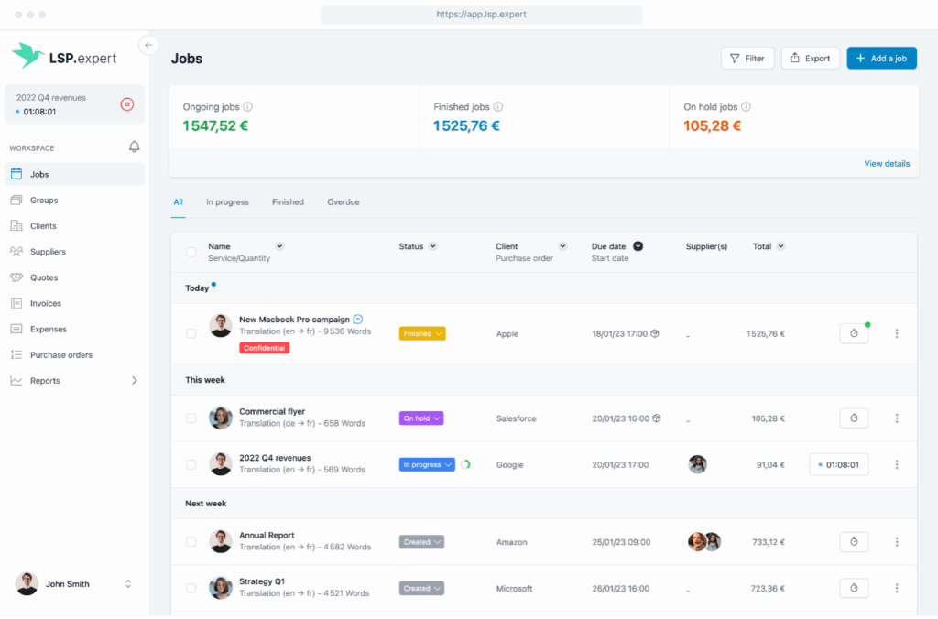Check the select-all checkbox in table header
This screenshot has height=619, width=938.
tap(191, 252)
